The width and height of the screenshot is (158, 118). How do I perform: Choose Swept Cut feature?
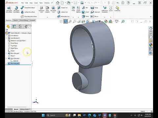62,8
